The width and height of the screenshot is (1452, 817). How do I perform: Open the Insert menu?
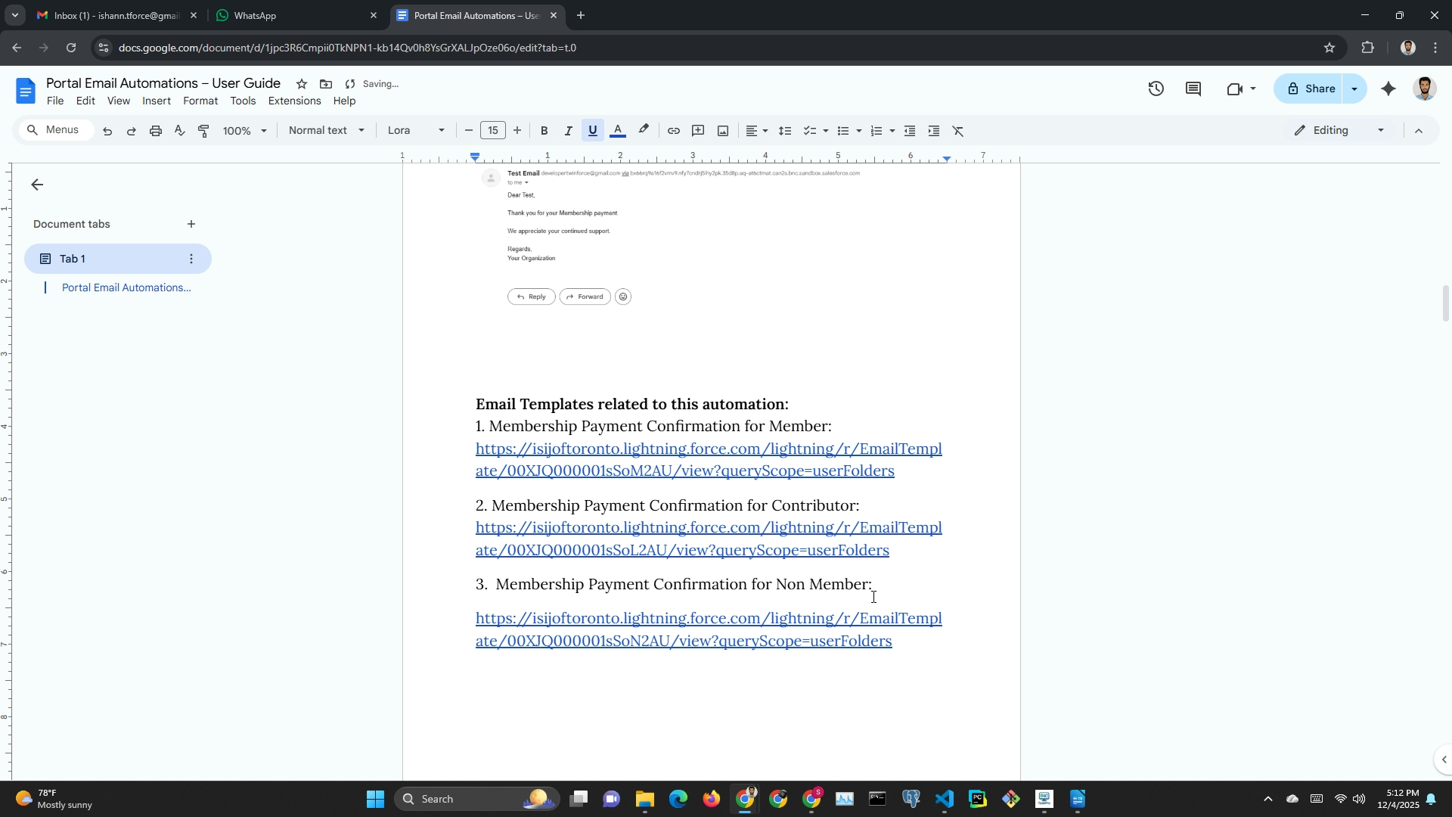tap(156, 101)
